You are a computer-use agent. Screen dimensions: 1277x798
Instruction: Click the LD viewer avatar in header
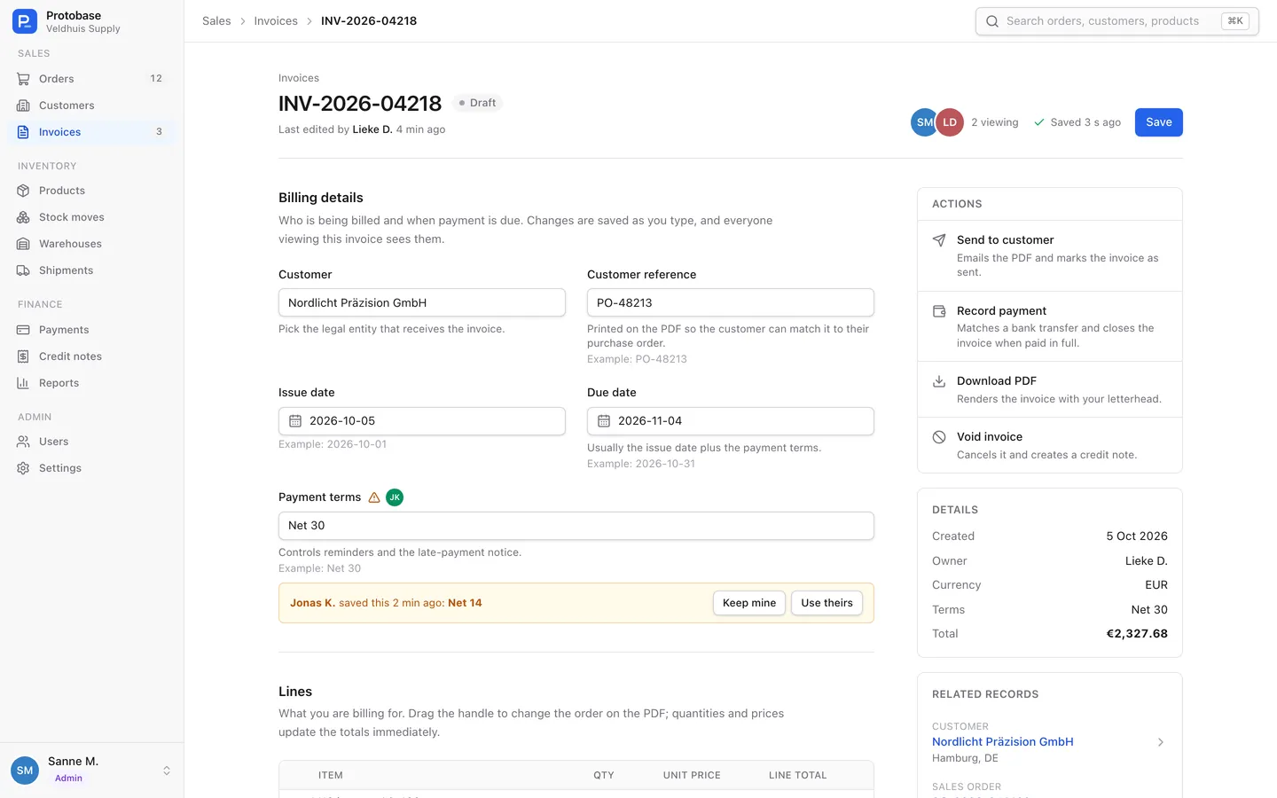tap(950, 122)
